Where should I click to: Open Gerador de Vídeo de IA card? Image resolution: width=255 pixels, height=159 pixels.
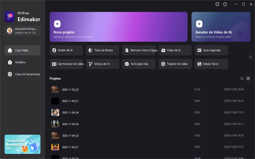(221, 27)
